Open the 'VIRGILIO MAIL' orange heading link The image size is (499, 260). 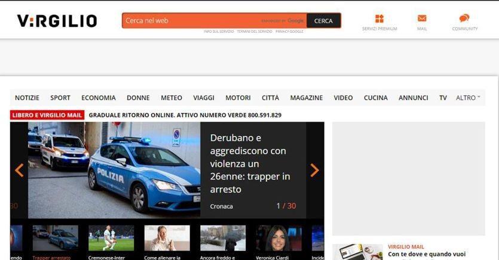tap(406, 247)
